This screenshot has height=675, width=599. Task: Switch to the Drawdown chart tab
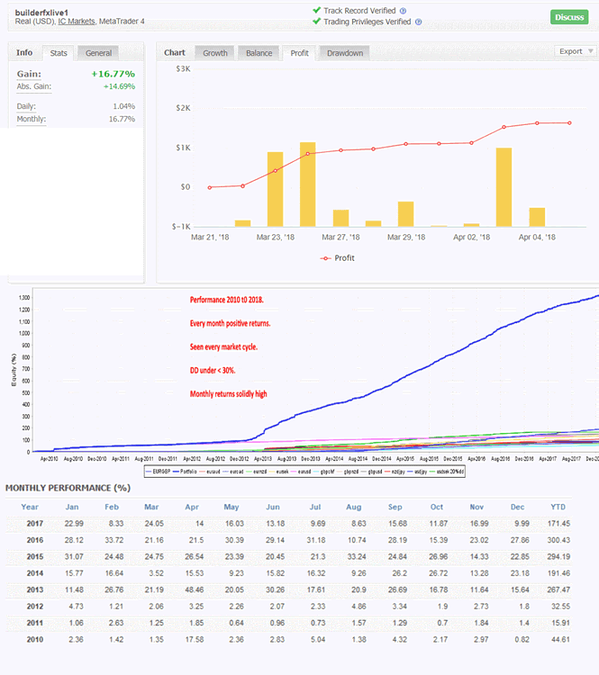344,53
